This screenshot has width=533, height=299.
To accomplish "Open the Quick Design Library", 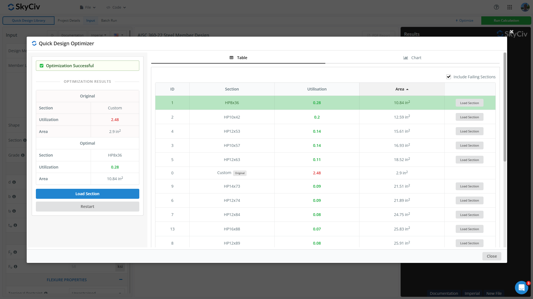I will point(28,21).
